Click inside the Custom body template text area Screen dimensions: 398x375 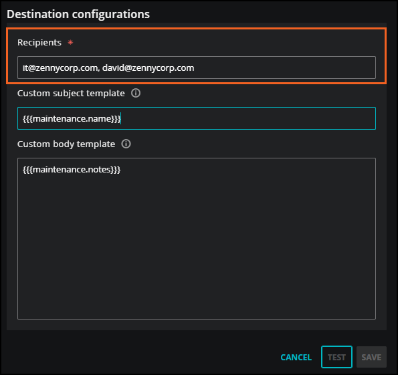point(197,239)
